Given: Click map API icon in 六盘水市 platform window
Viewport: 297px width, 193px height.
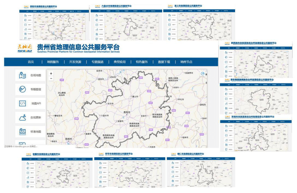Looking at the screenshot, I should 97,25.
